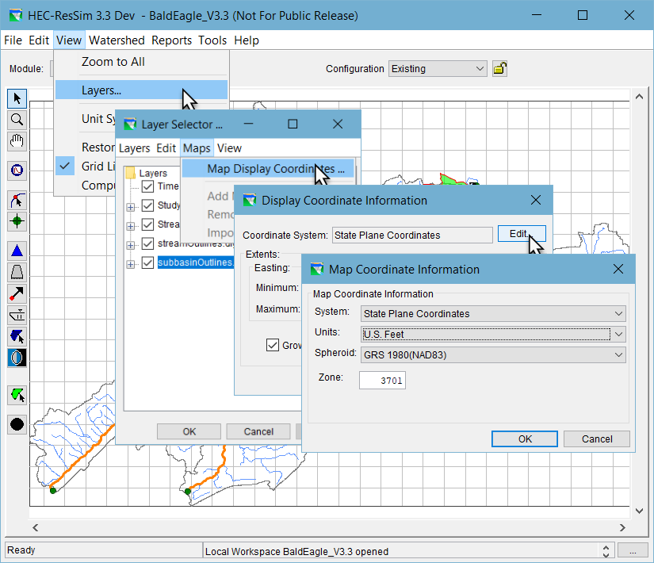Click the Display Coordinate Information title icon
654x563 pixels.
[250, 201]
